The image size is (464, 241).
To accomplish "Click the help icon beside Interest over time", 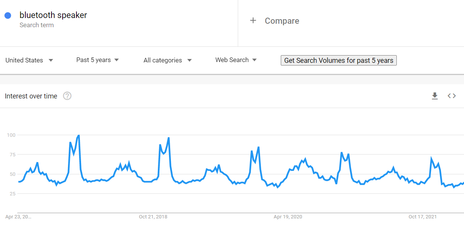I will [x=67, y=96].
